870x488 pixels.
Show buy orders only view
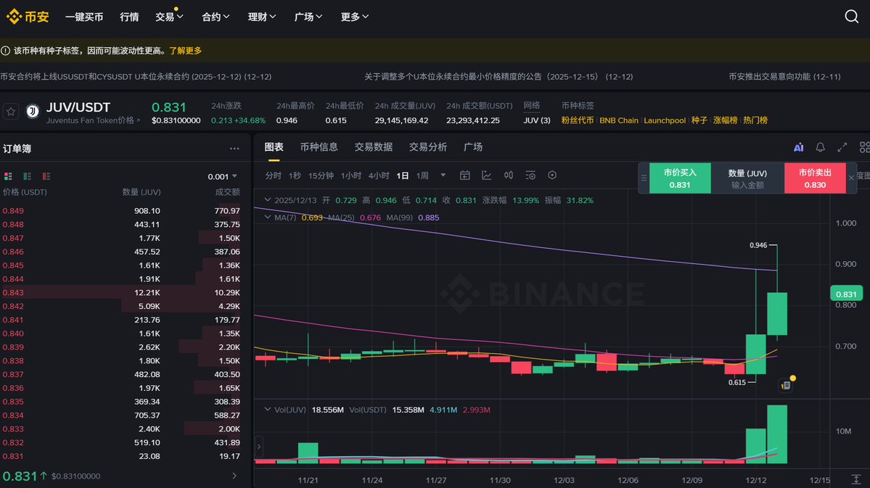click(27, 176)
